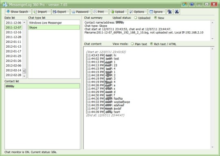The height and width of the screenshot is (156, 220).
Task: Open the Password settings
Action: point(81,12)
